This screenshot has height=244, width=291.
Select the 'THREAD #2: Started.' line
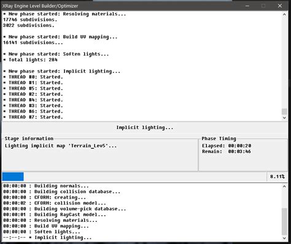[x=33, y=94]
